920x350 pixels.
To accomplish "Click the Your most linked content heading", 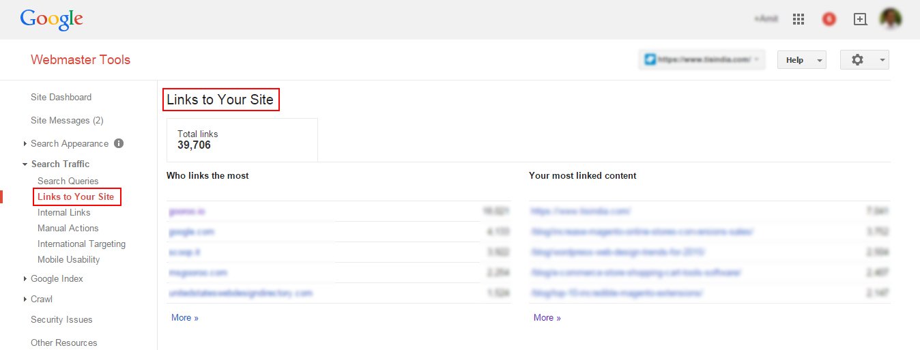I will point(582,175).
